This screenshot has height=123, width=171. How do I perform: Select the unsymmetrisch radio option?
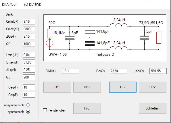pos(28,105)
